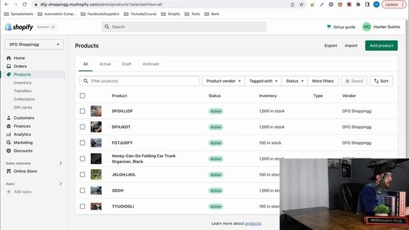
Task: Open the Finances section
Action: (22, 126)
